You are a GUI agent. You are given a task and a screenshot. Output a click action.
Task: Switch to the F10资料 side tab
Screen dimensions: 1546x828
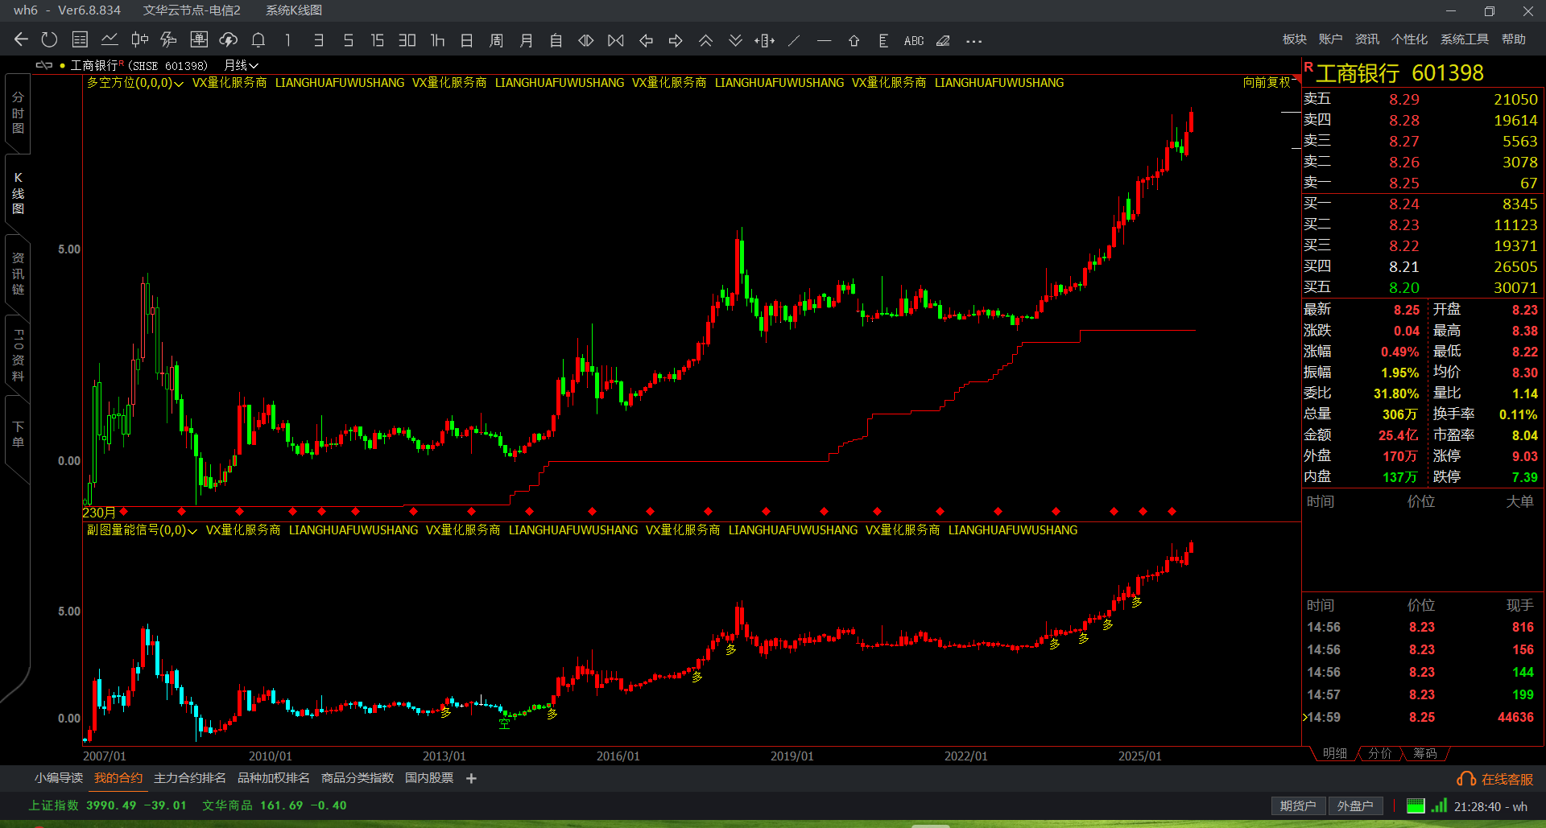coord(18,355)
